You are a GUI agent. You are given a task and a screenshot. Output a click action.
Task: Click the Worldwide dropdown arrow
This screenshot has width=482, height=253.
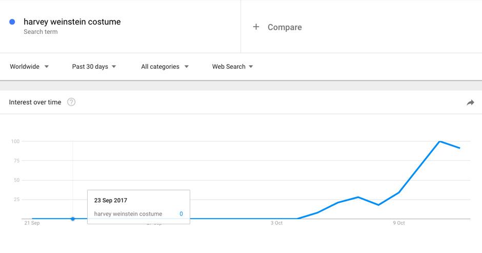pos(47,67)
